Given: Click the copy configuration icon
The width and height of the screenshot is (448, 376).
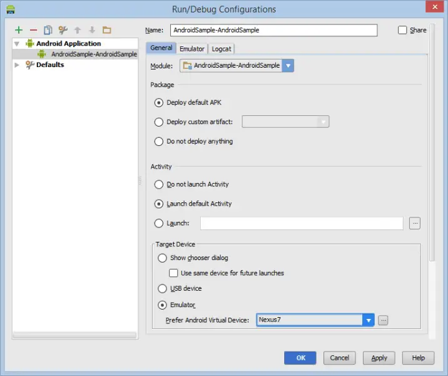Looking at the screenshot, I should tap(48, 30).
